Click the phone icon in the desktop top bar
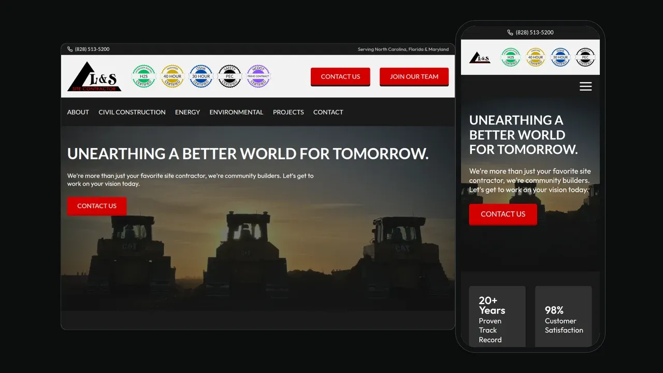The image size is (663, 373). 70,49
